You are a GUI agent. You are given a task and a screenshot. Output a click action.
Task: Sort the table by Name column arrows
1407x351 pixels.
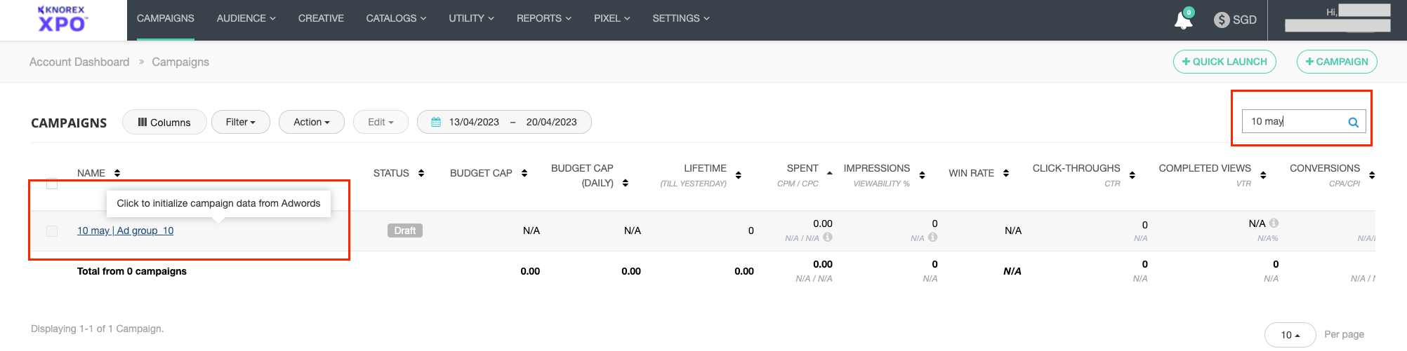117,173
